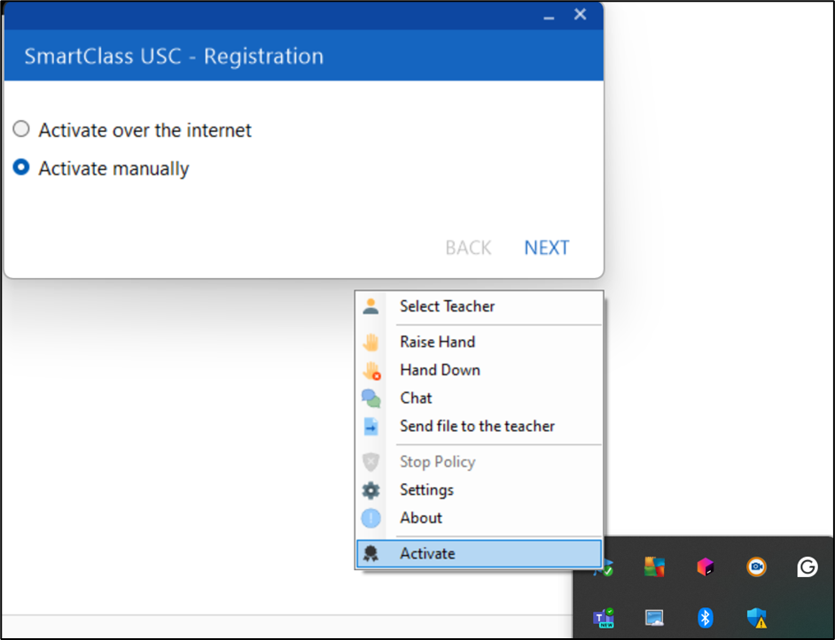Choose the 'Activate manually' radio option

(21, 168)
